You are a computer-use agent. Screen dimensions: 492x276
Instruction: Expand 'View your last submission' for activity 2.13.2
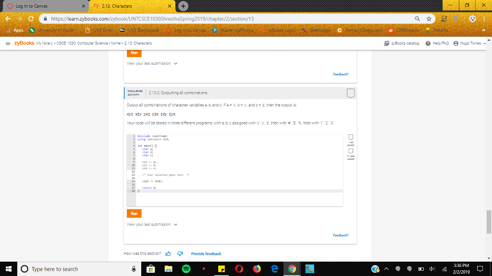152,224
